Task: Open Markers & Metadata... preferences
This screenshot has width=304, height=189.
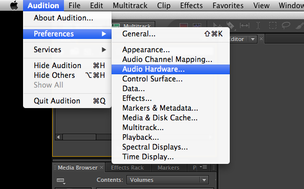Action: tap(170, 108)
